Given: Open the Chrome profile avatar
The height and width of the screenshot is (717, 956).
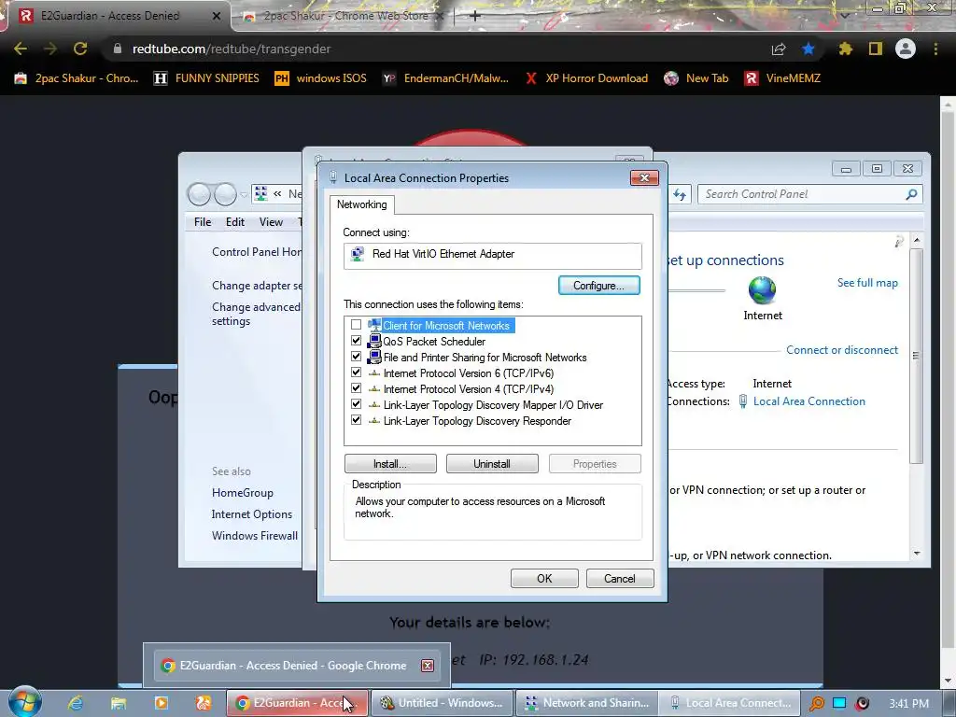Looking at the screenshot, I should tap(906, 49).
